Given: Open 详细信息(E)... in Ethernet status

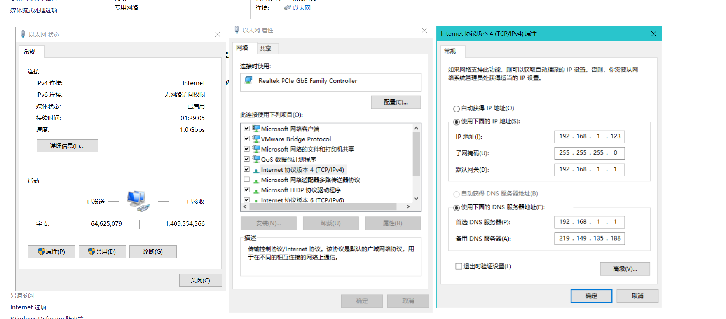Looking at the screenshot, I should 67,146.
